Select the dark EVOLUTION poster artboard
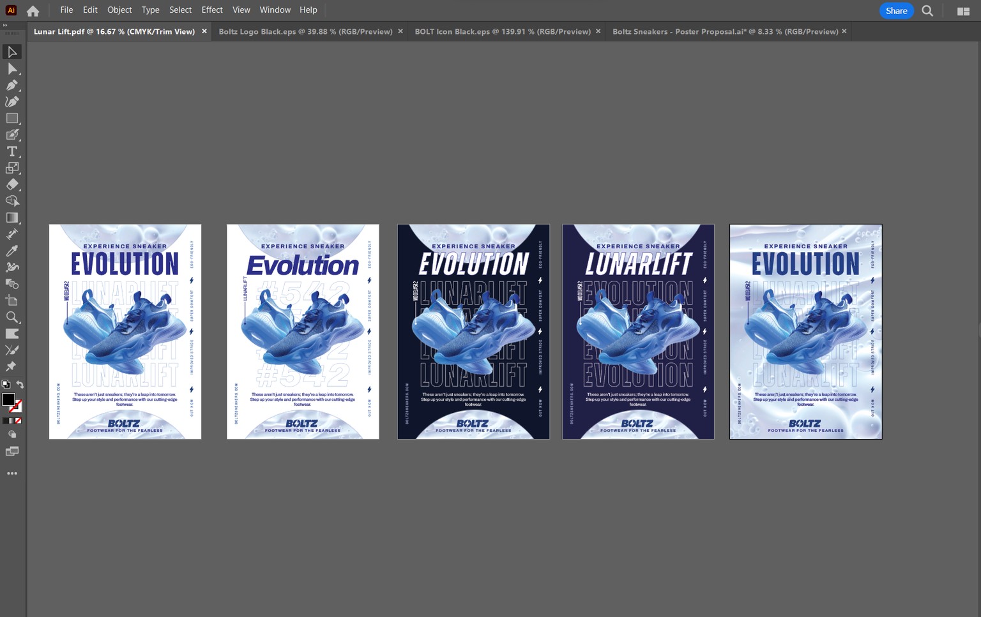 click(473, 331)
